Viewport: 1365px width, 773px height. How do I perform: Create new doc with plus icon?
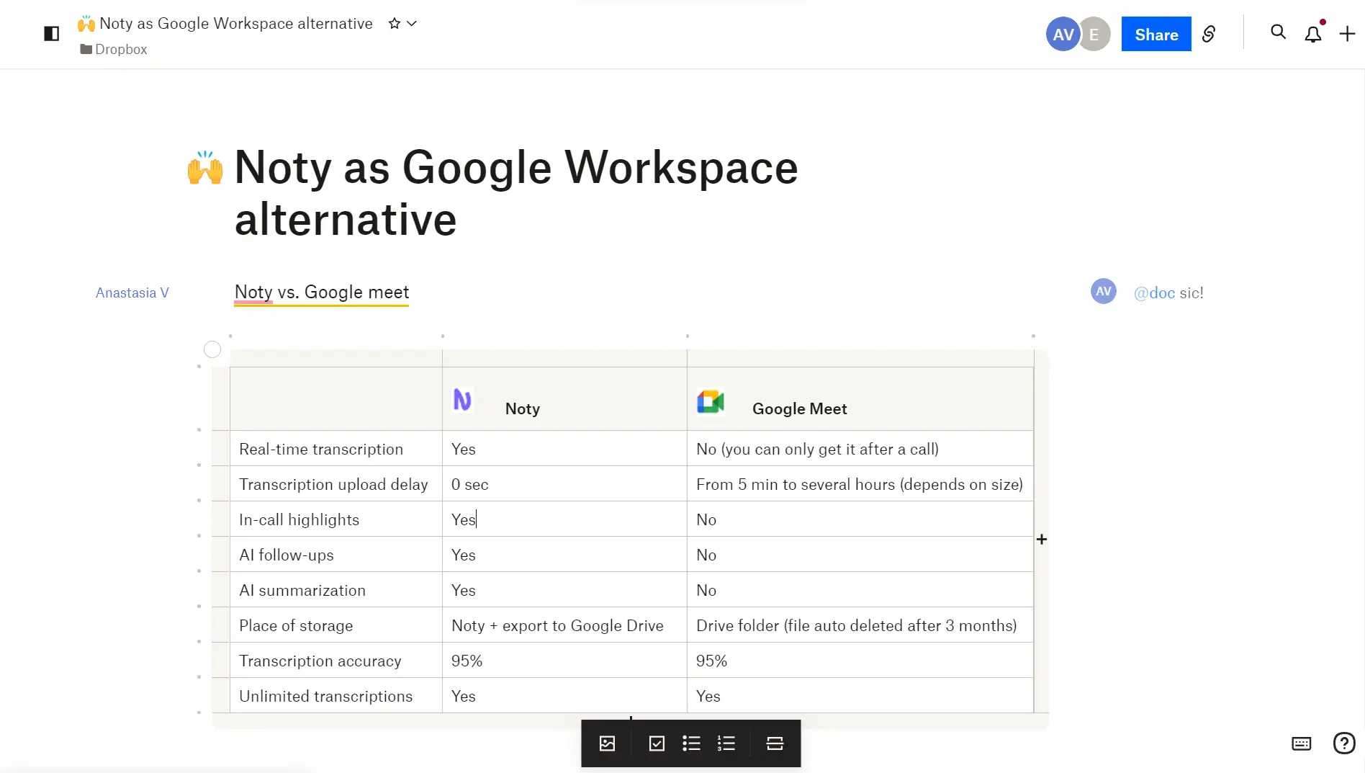1347,34
